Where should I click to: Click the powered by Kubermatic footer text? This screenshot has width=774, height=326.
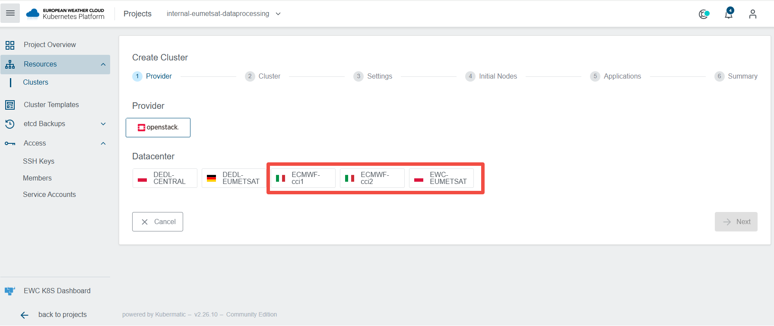pyautogui.click(x=200, y=315)
